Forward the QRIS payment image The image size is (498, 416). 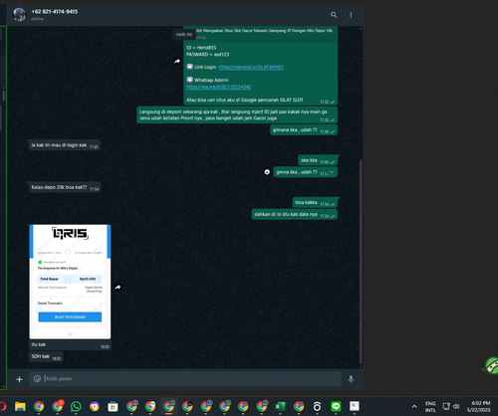(118, 288)
